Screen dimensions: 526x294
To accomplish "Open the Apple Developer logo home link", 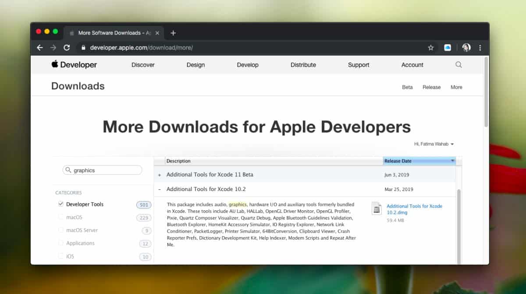I will tap(74, 64).
